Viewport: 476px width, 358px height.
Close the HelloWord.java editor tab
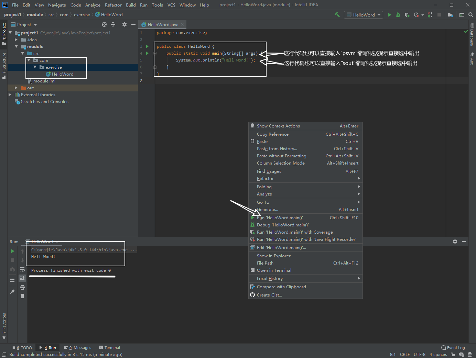(x=182, y=24)
